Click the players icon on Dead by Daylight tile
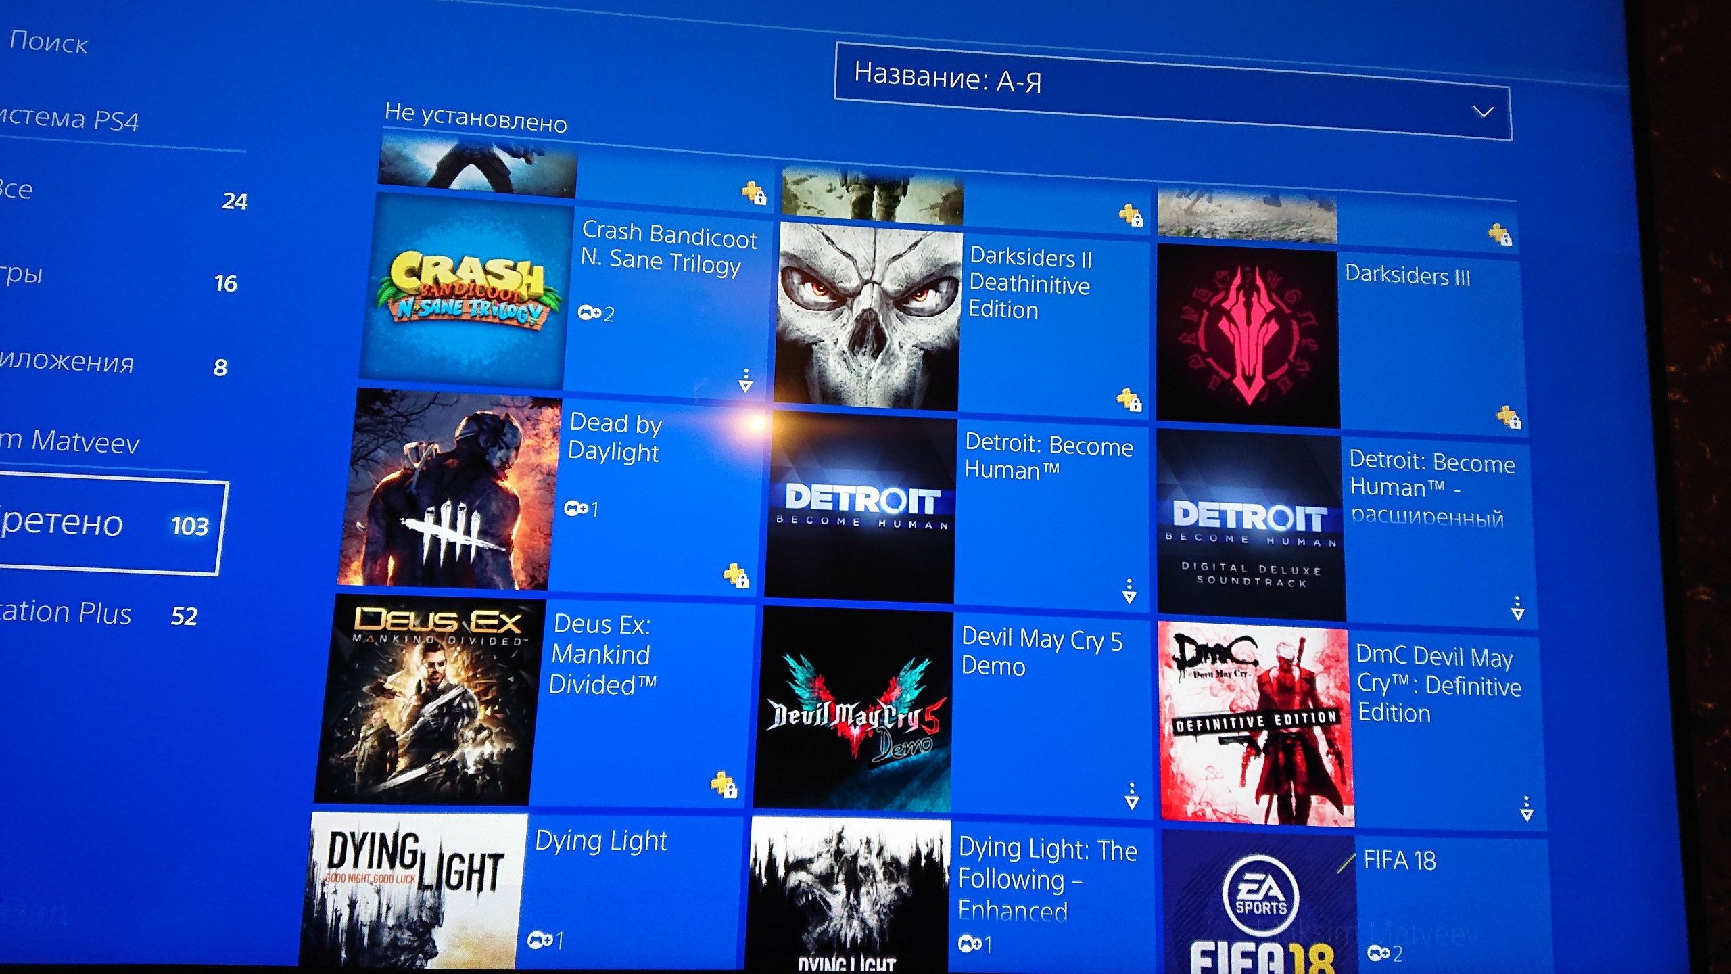The width and height of the screenshot is (1731, 974). [575, 507]
